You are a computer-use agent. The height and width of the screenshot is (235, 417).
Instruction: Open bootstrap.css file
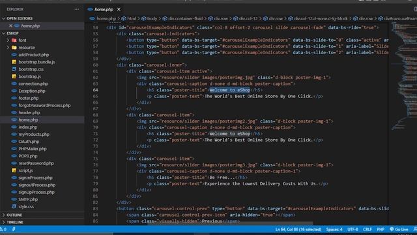pos(31,69)
